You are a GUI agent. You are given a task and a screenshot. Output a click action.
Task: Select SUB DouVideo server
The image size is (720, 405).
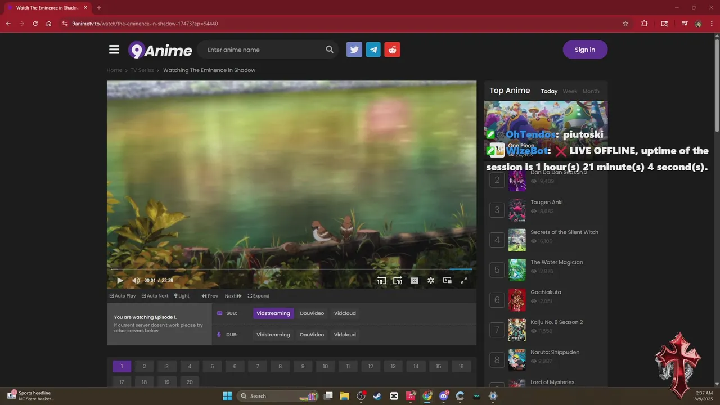click(x=312, y=313)
